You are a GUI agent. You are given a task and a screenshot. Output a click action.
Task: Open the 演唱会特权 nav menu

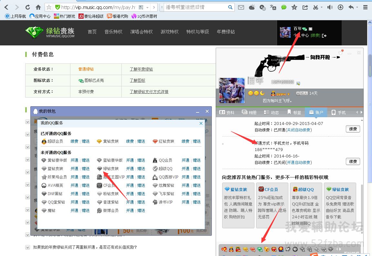click(141, 32)
